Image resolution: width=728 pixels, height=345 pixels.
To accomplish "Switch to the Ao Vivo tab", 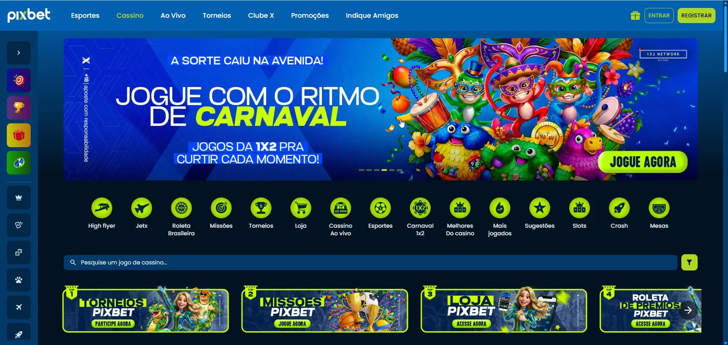I will coord(173,16).
